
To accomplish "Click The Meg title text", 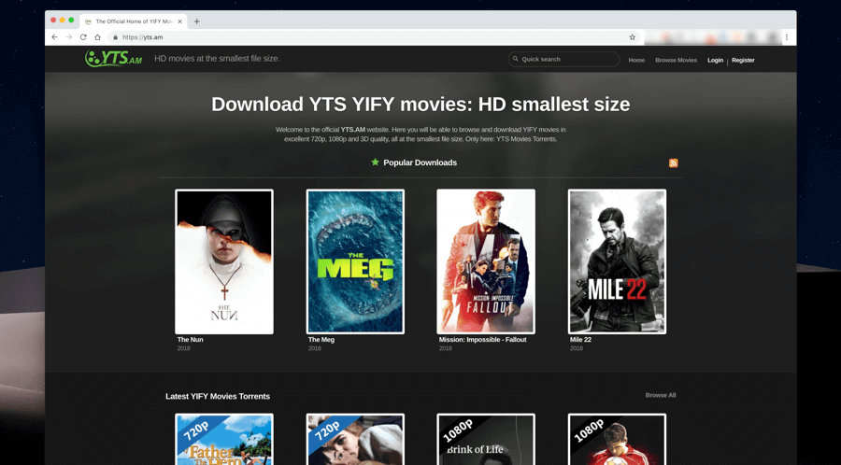I will coord(321,340).
